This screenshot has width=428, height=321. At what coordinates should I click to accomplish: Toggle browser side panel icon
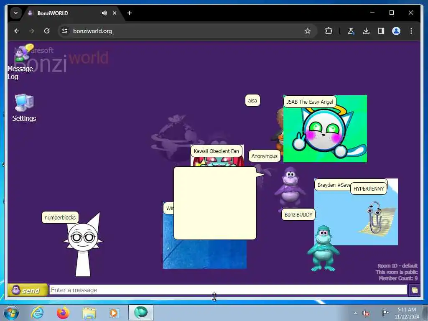(x=381, y=31)
